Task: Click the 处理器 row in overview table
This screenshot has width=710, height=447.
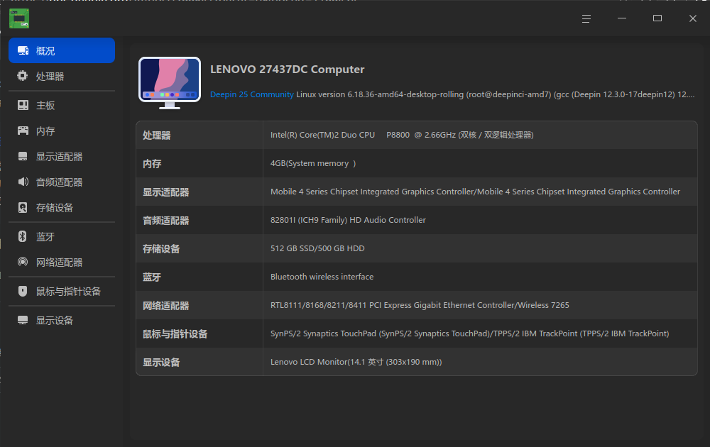Action: coord(417,135)
